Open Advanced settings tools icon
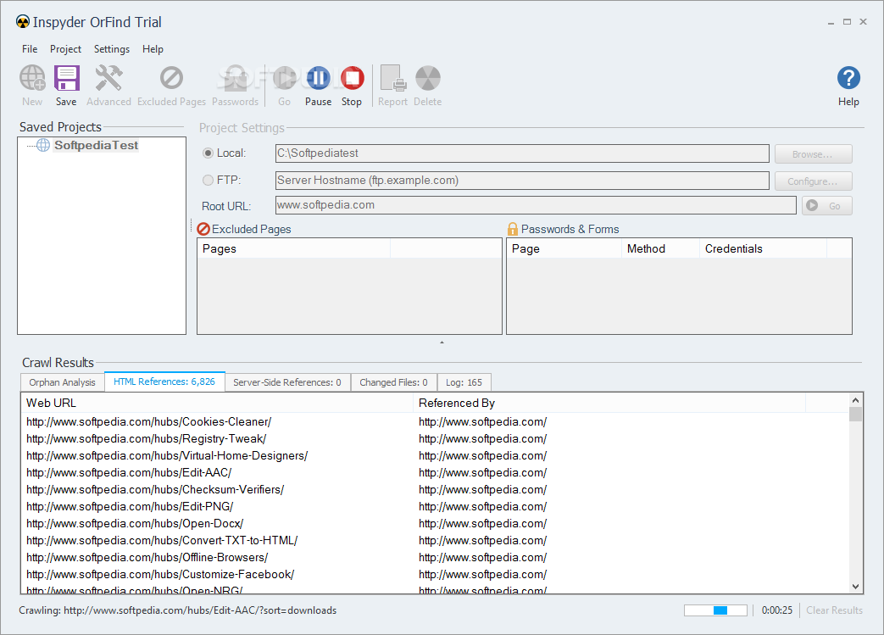 [108, 78]
